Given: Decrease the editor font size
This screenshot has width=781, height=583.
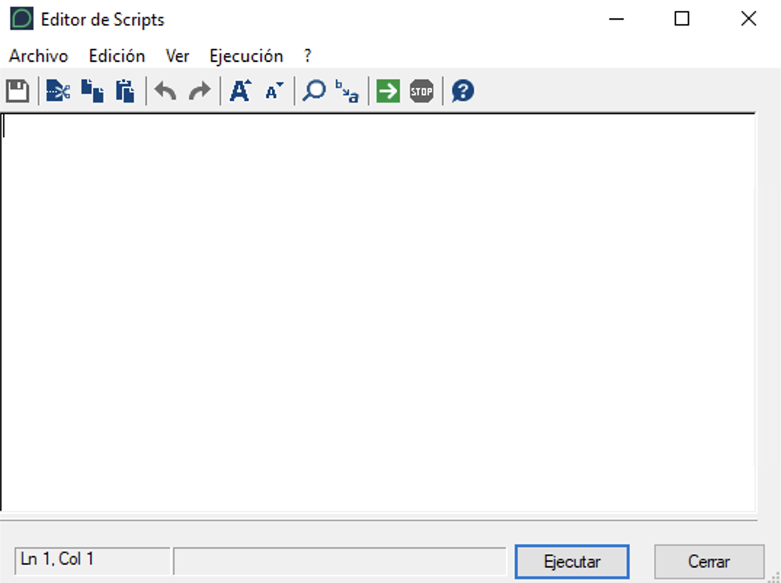Looking at the screenshot, I should (274, 91).
